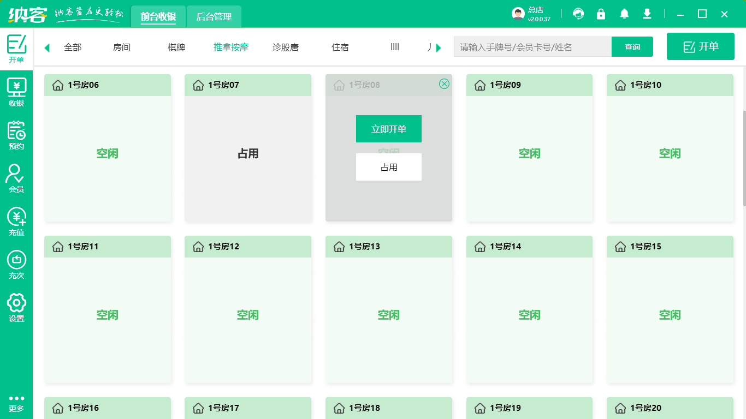Select room card 1号房09
The image size is (746, 419).
(x=529, y=148)
